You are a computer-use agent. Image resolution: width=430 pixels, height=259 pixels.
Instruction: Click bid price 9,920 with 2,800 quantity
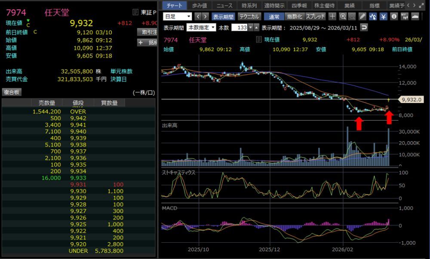tap(78, 244)
